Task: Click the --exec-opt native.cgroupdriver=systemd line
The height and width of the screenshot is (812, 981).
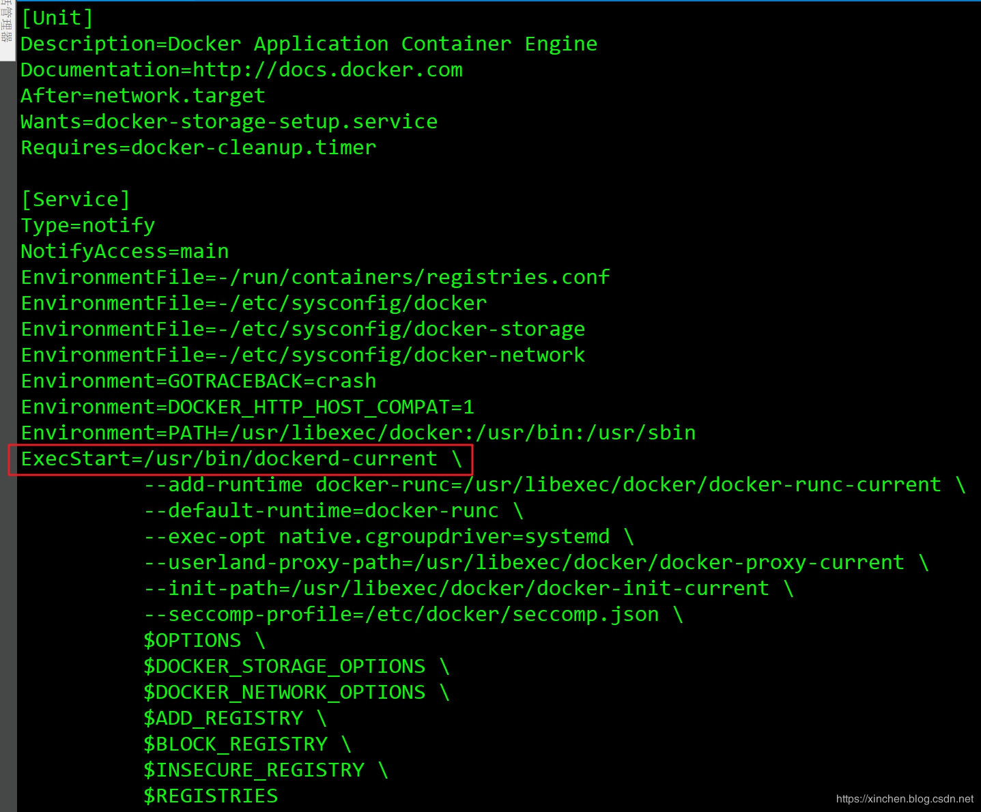Action: coord(389,537)
